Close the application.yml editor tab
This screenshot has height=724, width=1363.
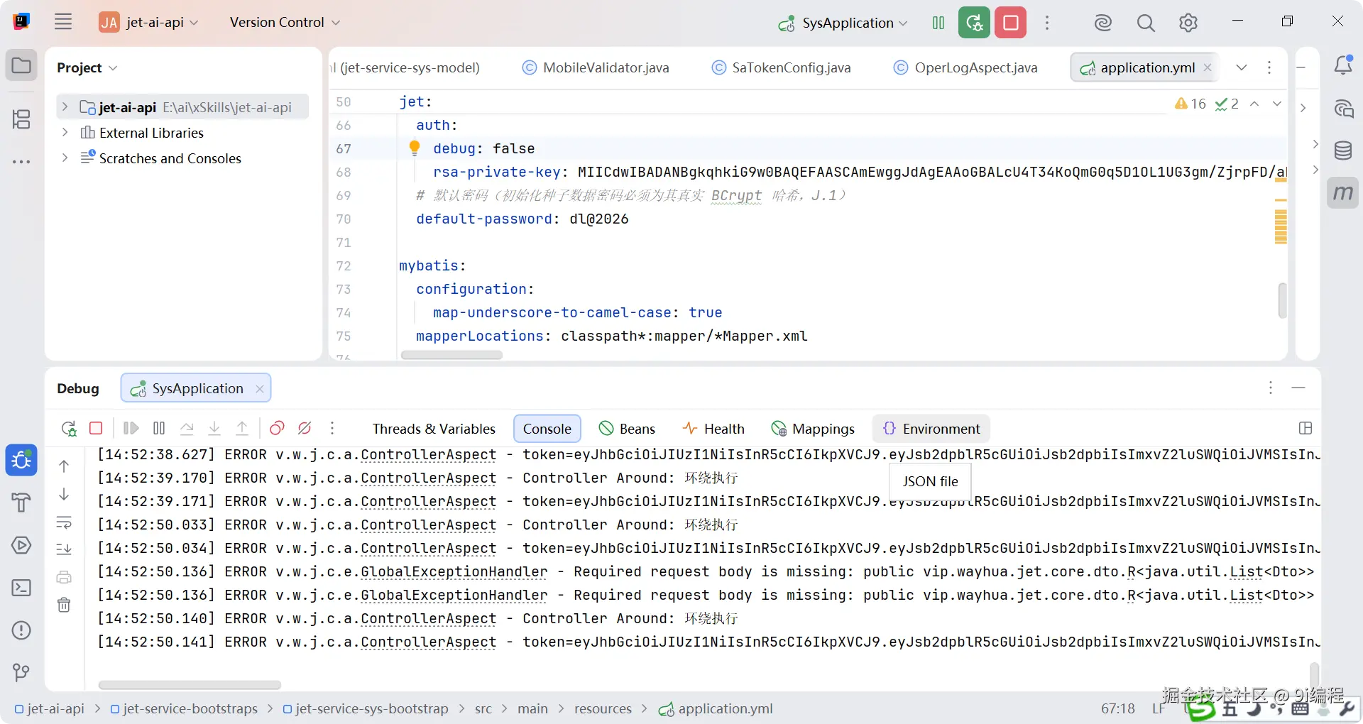(1208, 67)
